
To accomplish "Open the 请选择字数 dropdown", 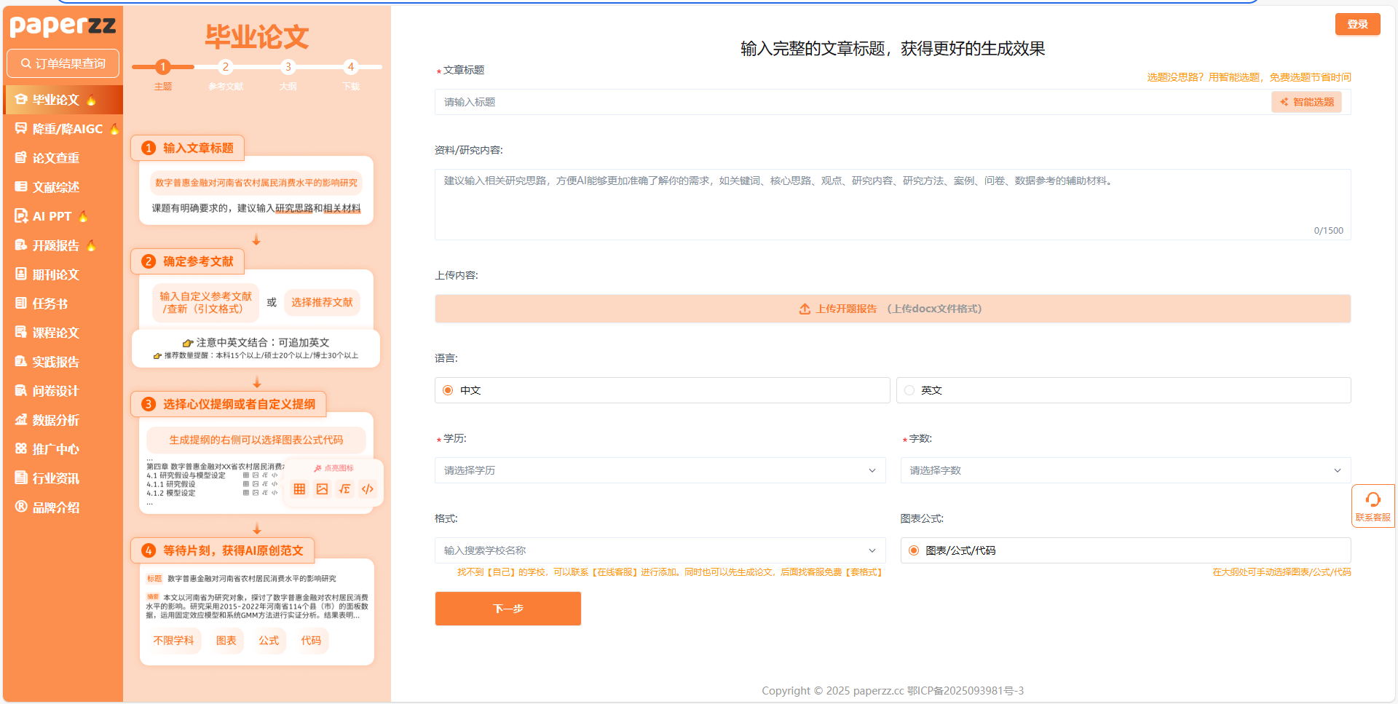I will [1125, 470].
